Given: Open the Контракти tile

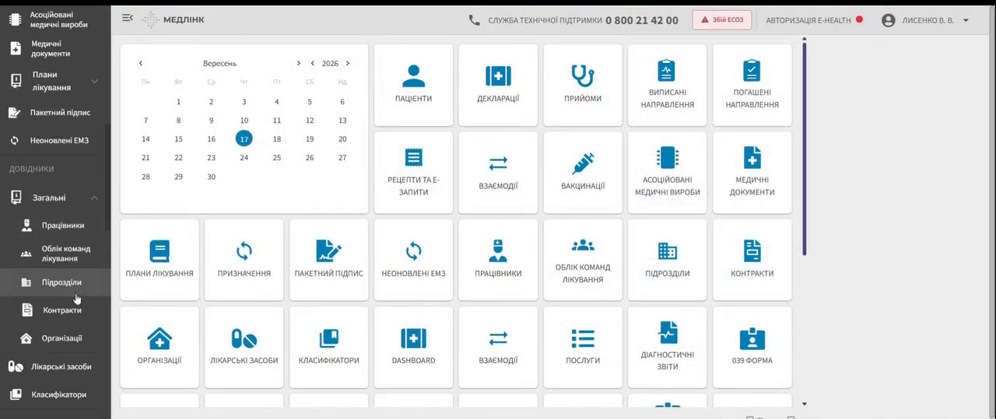Looking at the screenshot, I should point(752,260).
